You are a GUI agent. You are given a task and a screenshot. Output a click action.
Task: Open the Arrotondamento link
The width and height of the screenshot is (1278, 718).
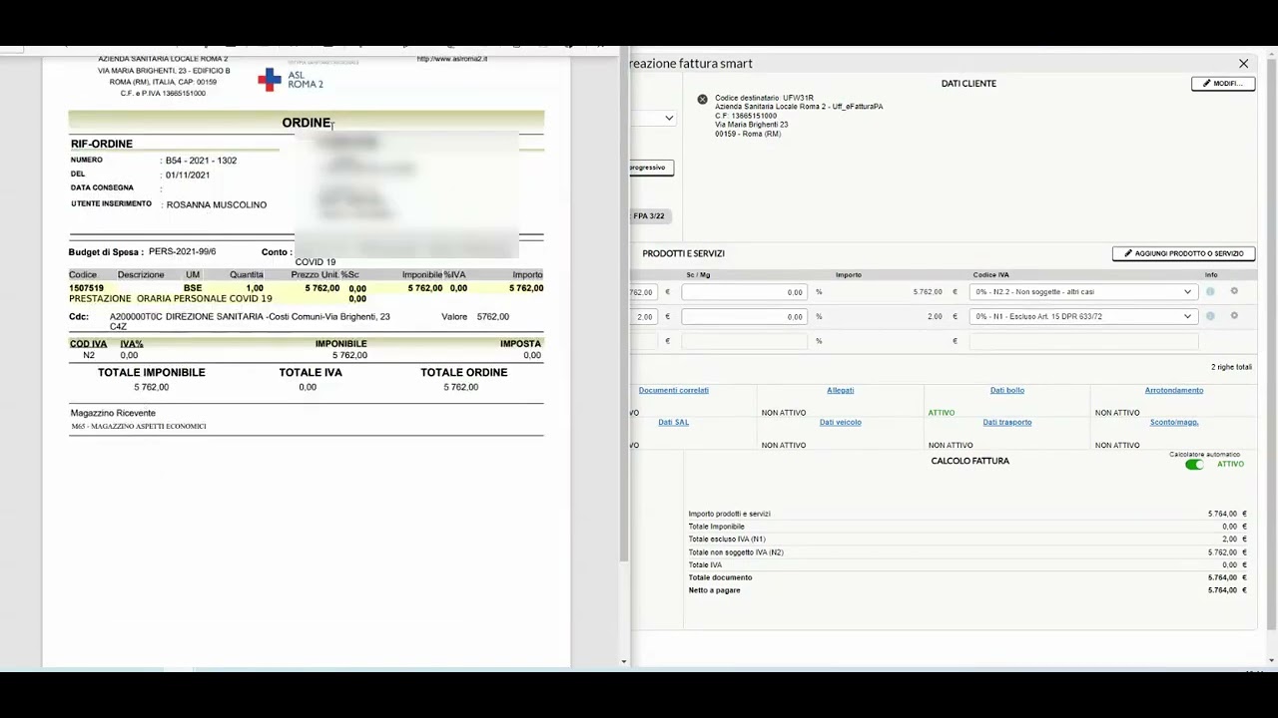click(x=1174, y=390)
